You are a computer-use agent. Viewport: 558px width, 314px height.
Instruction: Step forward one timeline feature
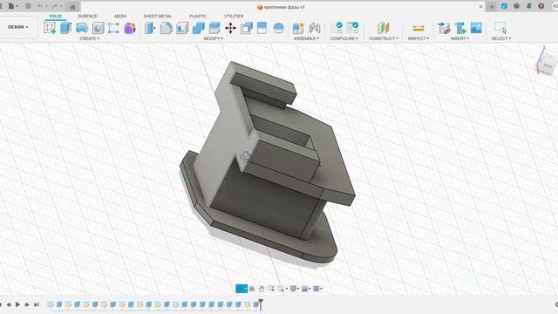[x=27, y=304]
